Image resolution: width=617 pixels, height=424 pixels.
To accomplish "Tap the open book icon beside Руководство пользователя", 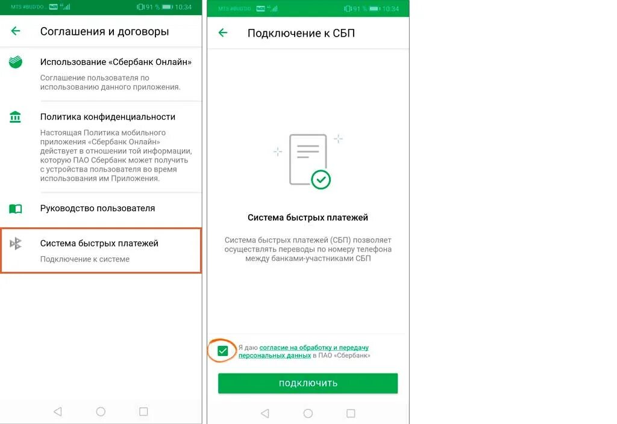I will click(15, 209).
